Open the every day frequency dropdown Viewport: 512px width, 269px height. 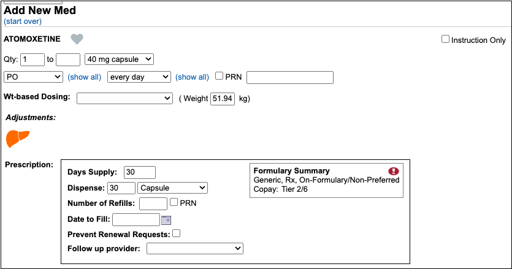coord(139,77)
